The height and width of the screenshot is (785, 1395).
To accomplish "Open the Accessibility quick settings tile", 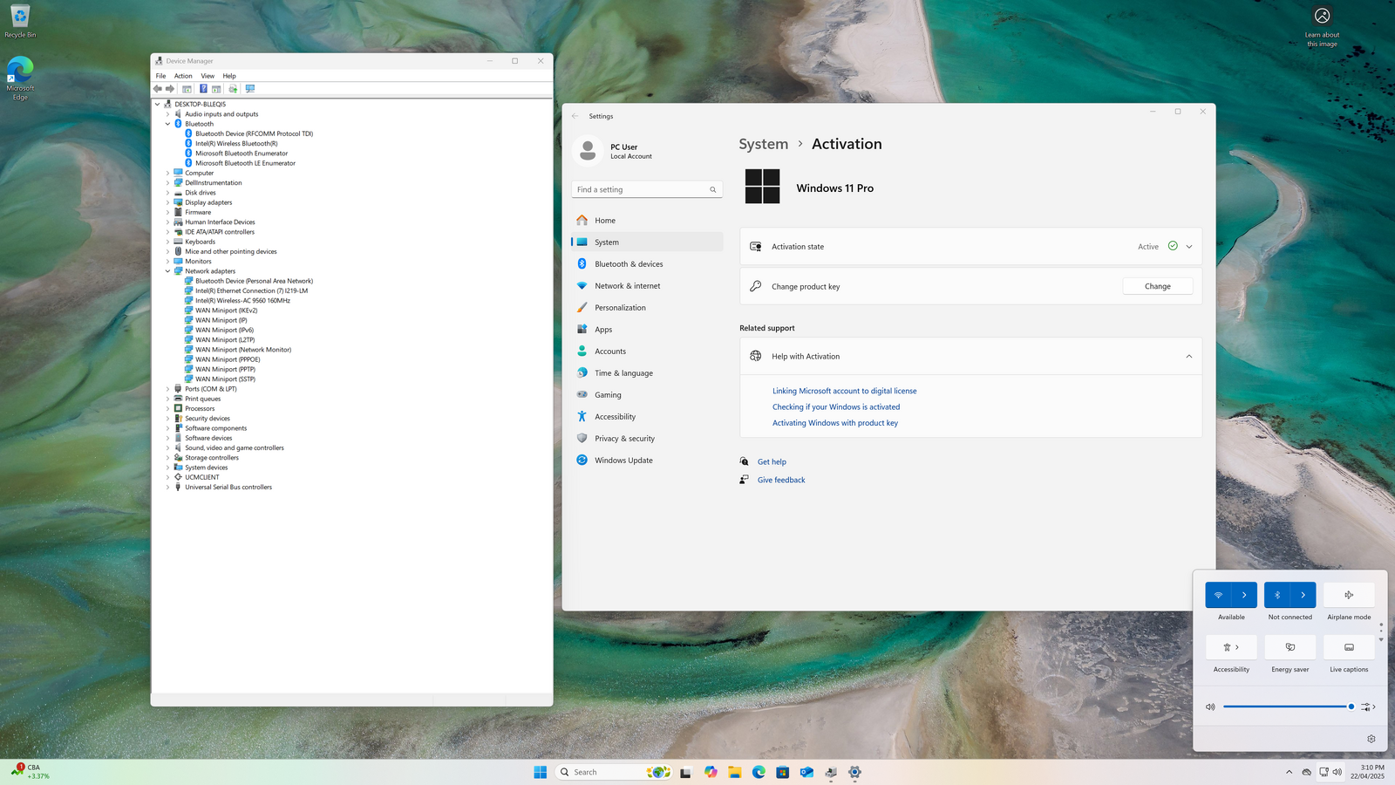I will [1231, 647].
